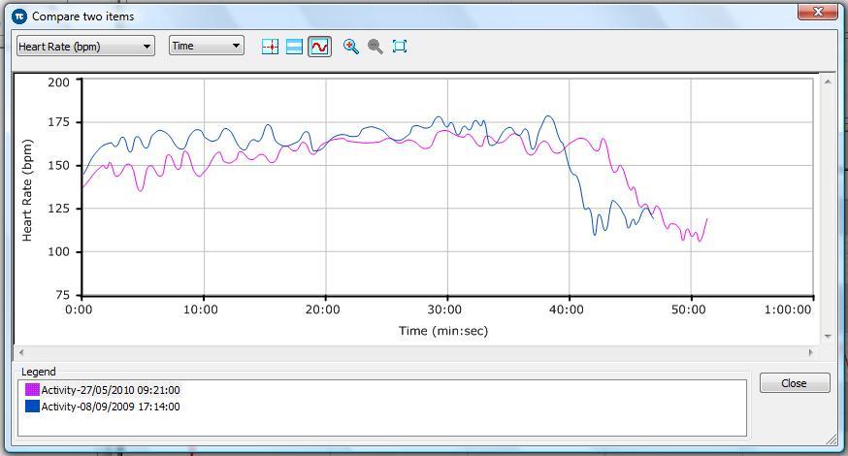848x456 pixels.
Task: Toggle the red smooth curve button
Action: tap(319, 47)
